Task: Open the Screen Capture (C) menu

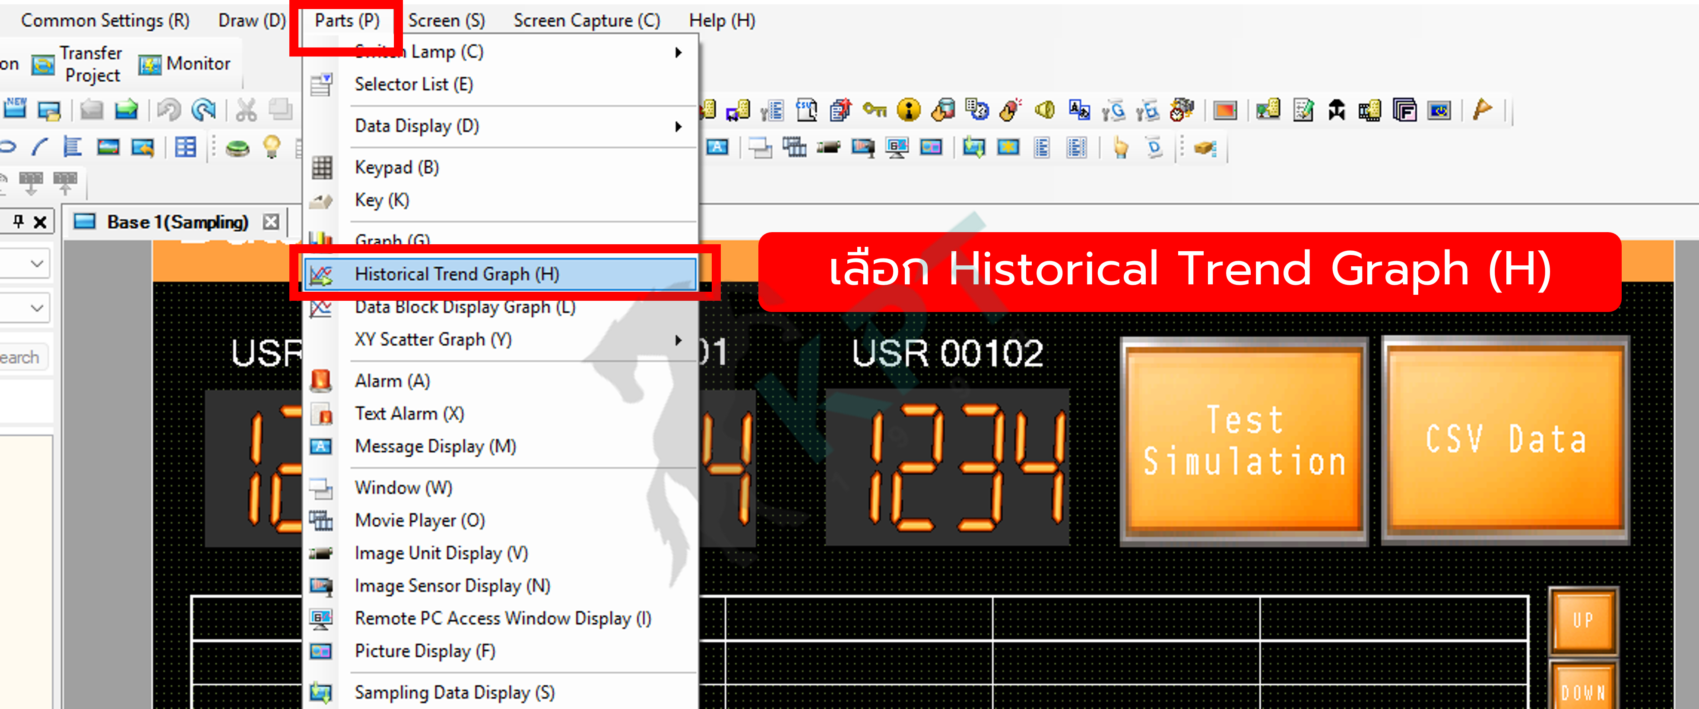Action: [x=586, y=20]
